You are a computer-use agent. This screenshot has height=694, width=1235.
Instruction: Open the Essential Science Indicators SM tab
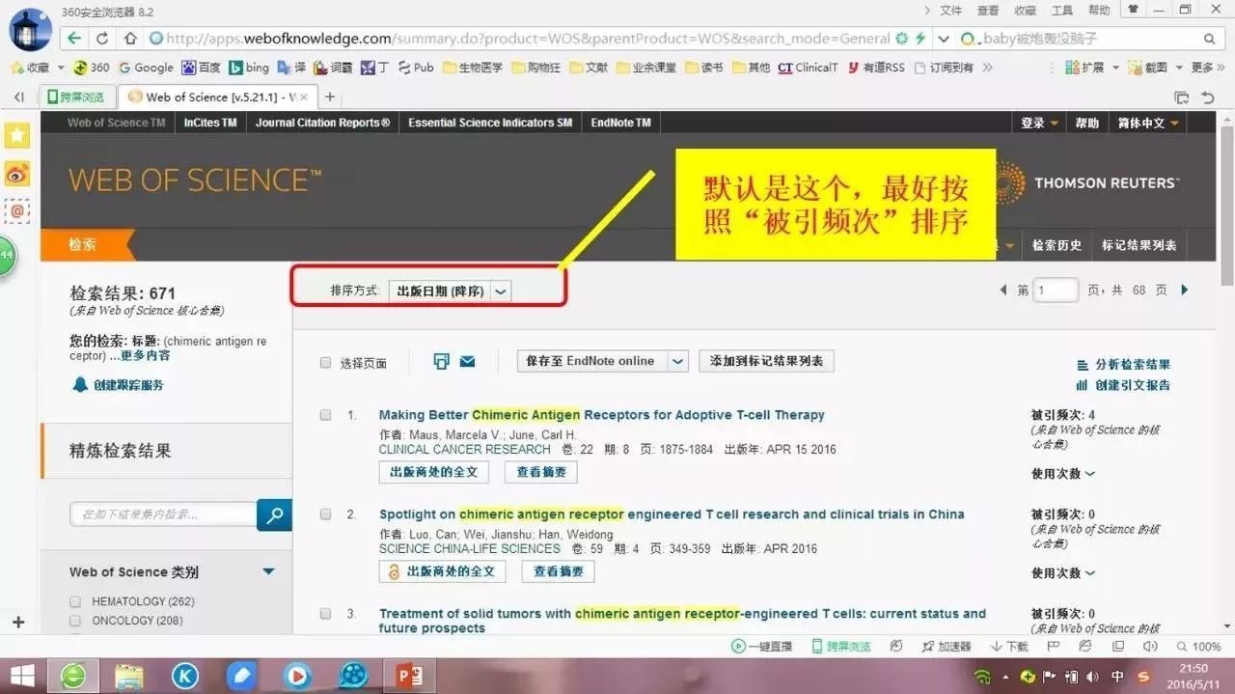click(x=490, y=123)
